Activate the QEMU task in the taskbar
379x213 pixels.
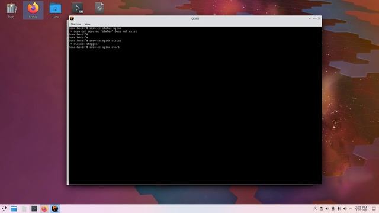[55, 209]
